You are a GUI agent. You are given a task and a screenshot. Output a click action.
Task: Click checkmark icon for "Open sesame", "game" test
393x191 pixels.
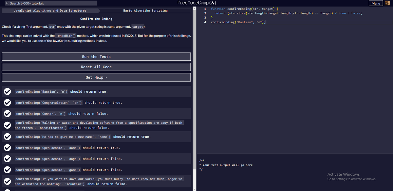pyautogui.click(x=8, y=170)
